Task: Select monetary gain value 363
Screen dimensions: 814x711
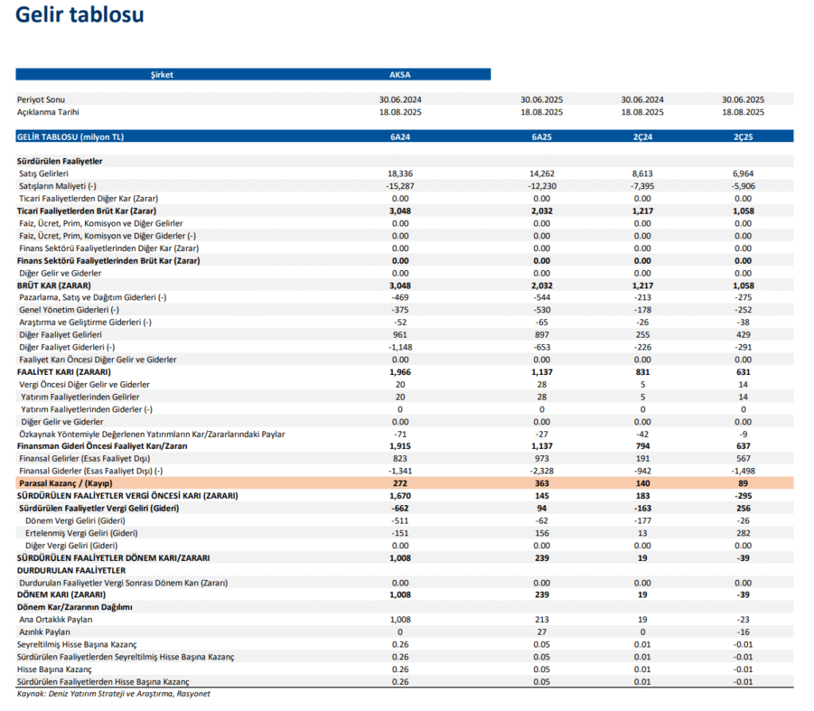Action: (541, 484)
